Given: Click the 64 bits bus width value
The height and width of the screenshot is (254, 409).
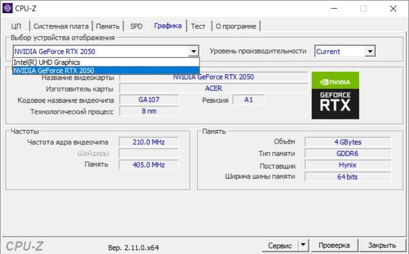Looking at the screenshot, I should tap(348, 177).
